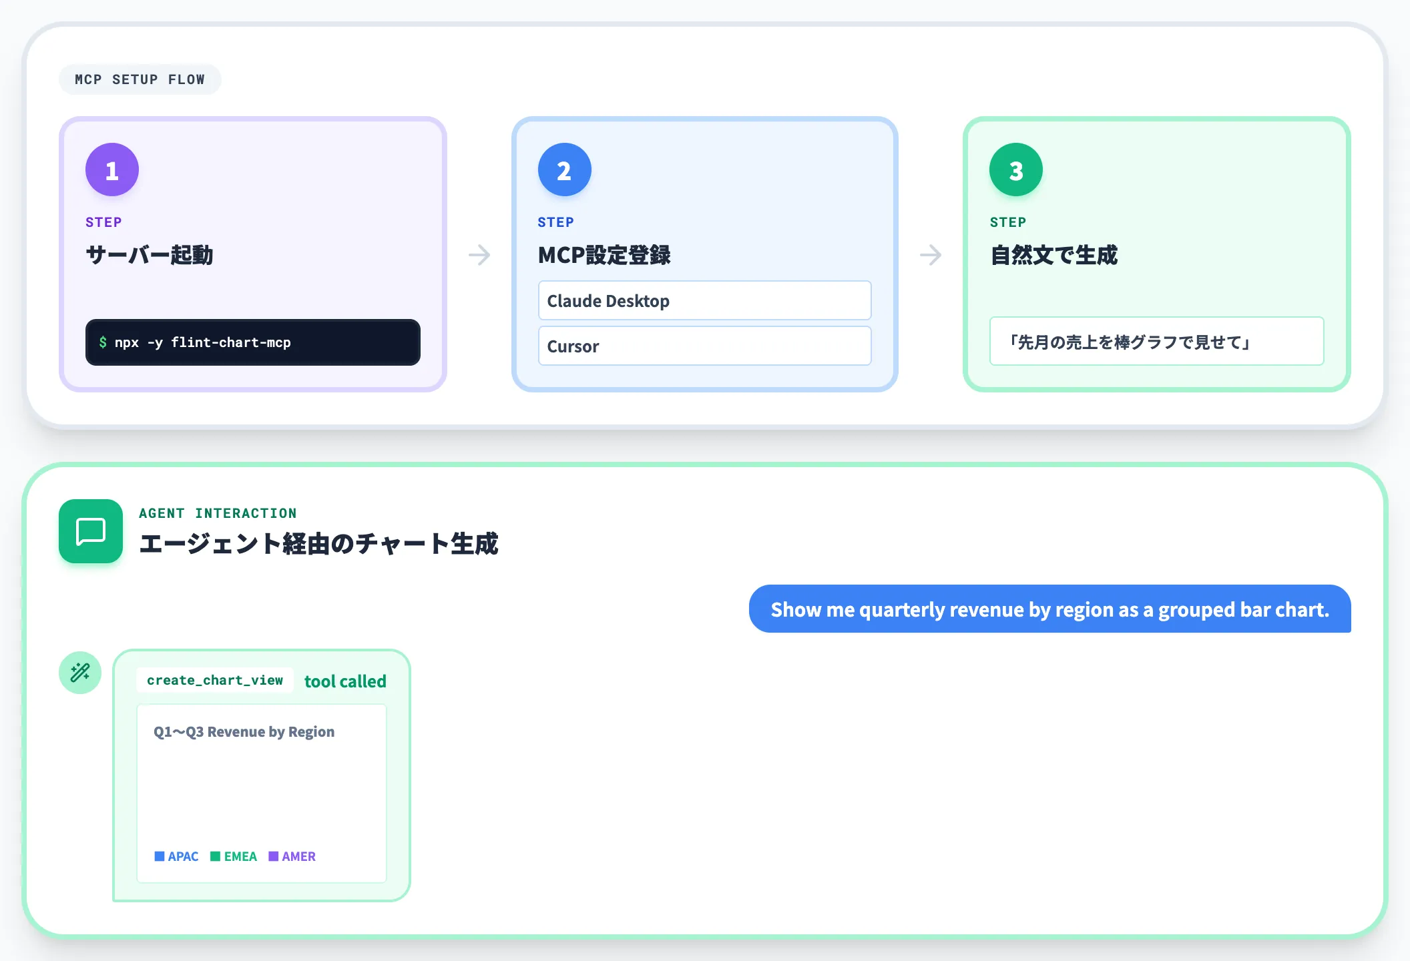Click the STEP label in the blue card
The image size is (1410, 961).
point(555,222)
